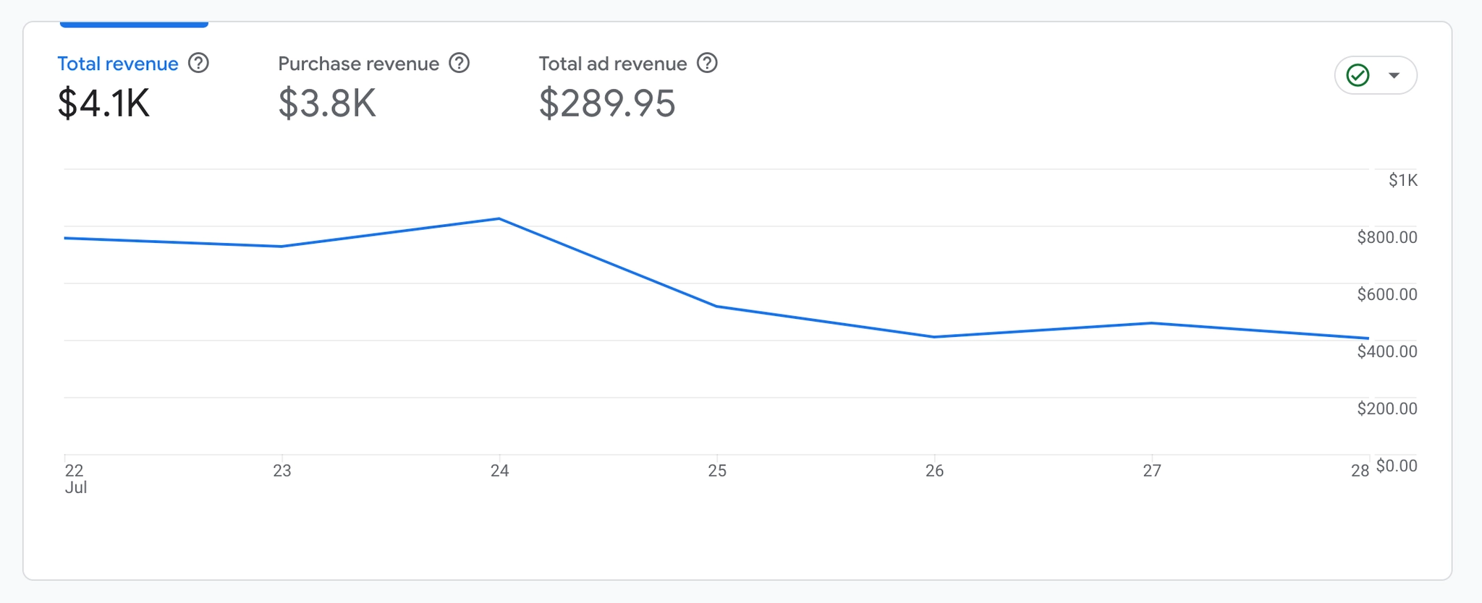Viewport: 1482px width, 603px height.
Task: Click the help icon beside Total revenue
Action: pos(198,64)
